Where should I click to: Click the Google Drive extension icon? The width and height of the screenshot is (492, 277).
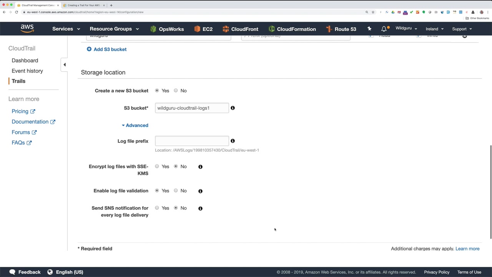(393, 12)
